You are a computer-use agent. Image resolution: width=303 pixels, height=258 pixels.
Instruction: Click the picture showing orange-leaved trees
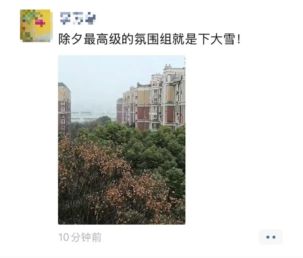tap(122, 140)
